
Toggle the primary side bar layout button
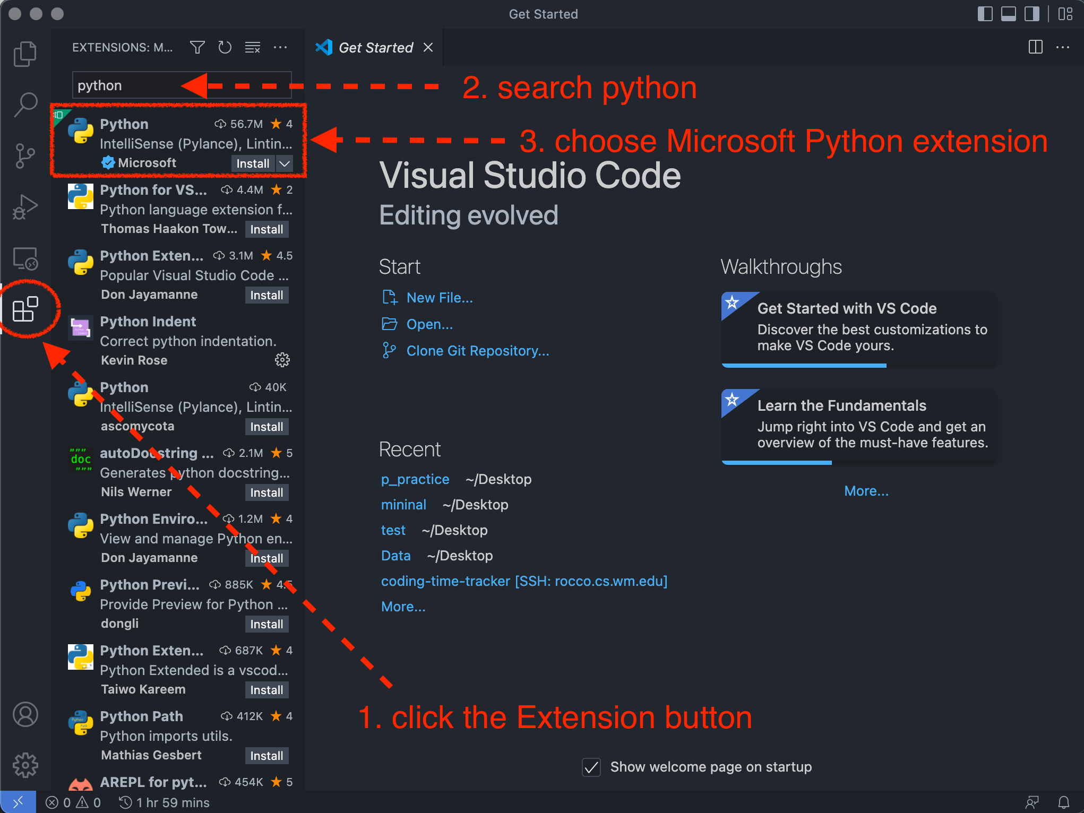pyautogui.click(x=985, y=14)
